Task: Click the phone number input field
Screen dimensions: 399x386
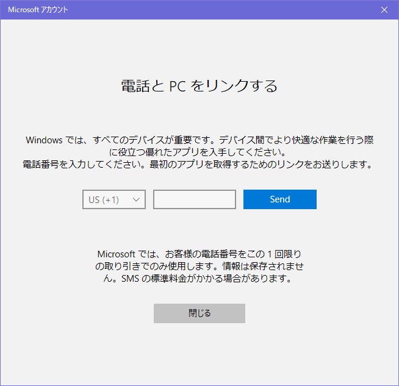Action: 195,199
